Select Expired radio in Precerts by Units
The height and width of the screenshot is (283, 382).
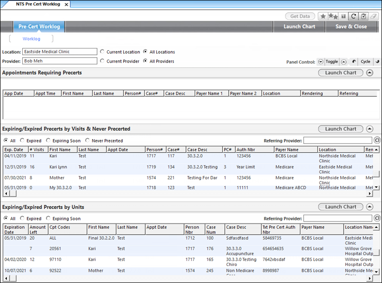tap(22, 218)
